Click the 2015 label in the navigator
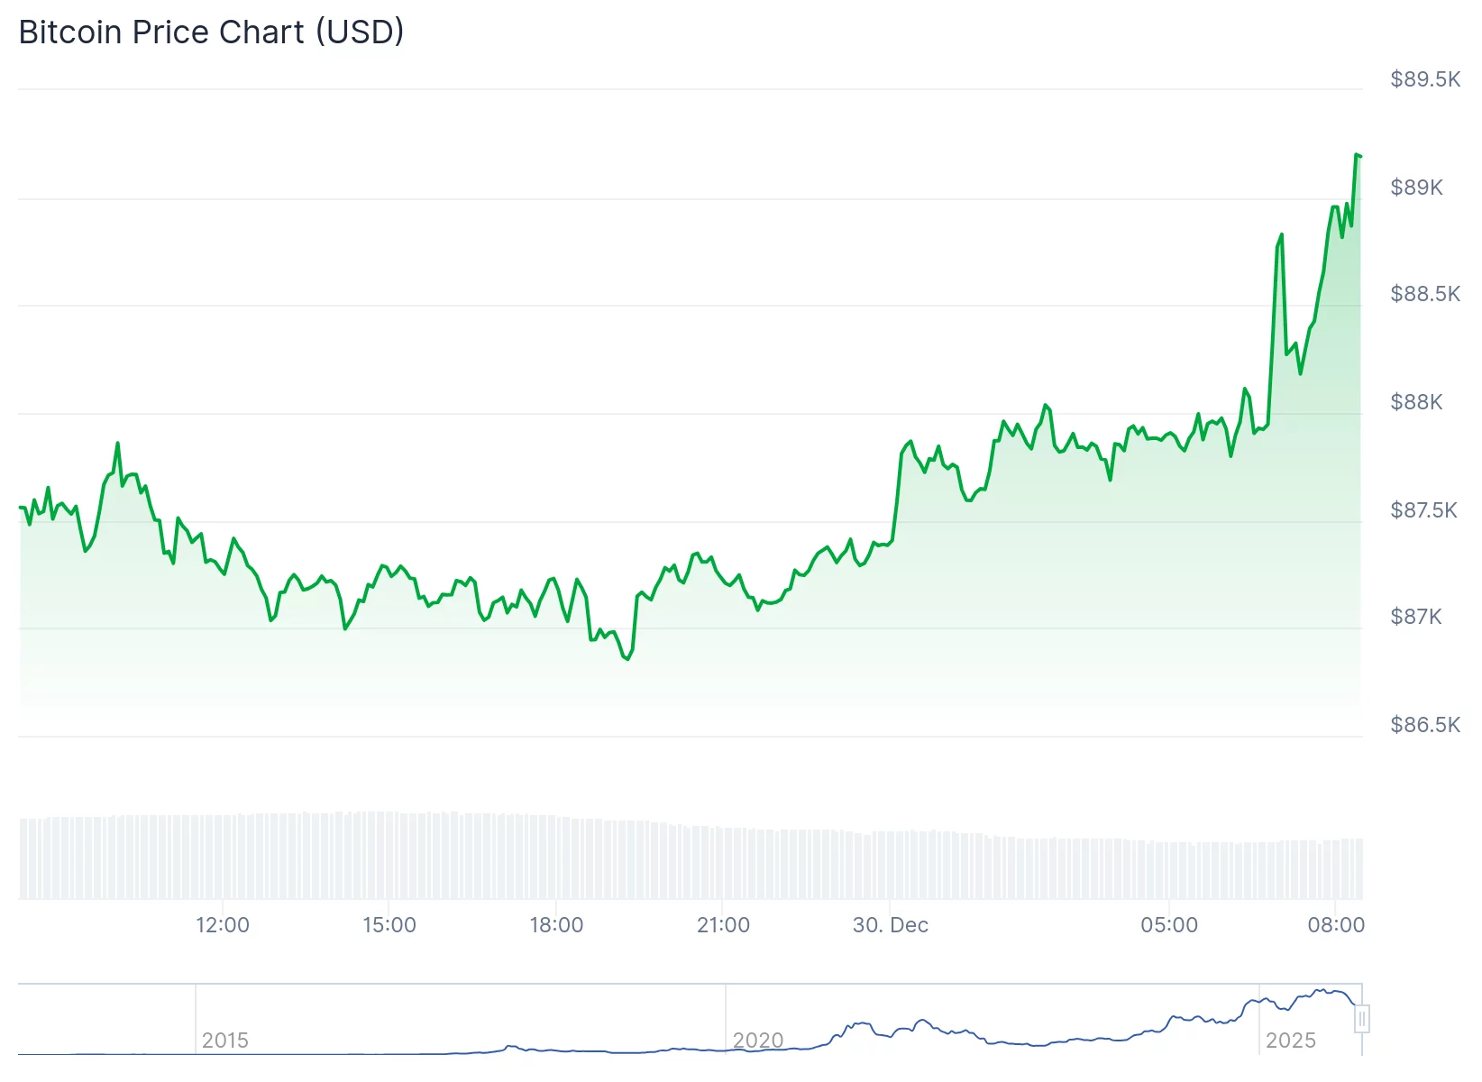This screenshot has width=1482, height=1082. pos(224,1040)
